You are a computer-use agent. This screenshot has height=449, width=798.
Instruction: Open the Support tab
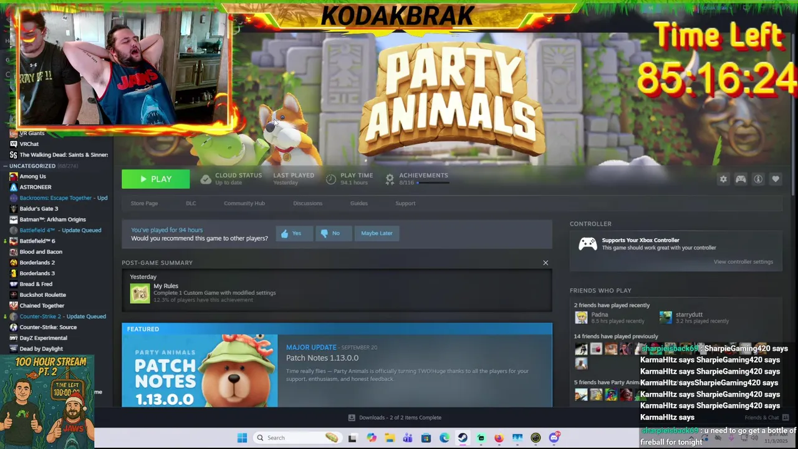pos(405,203)
